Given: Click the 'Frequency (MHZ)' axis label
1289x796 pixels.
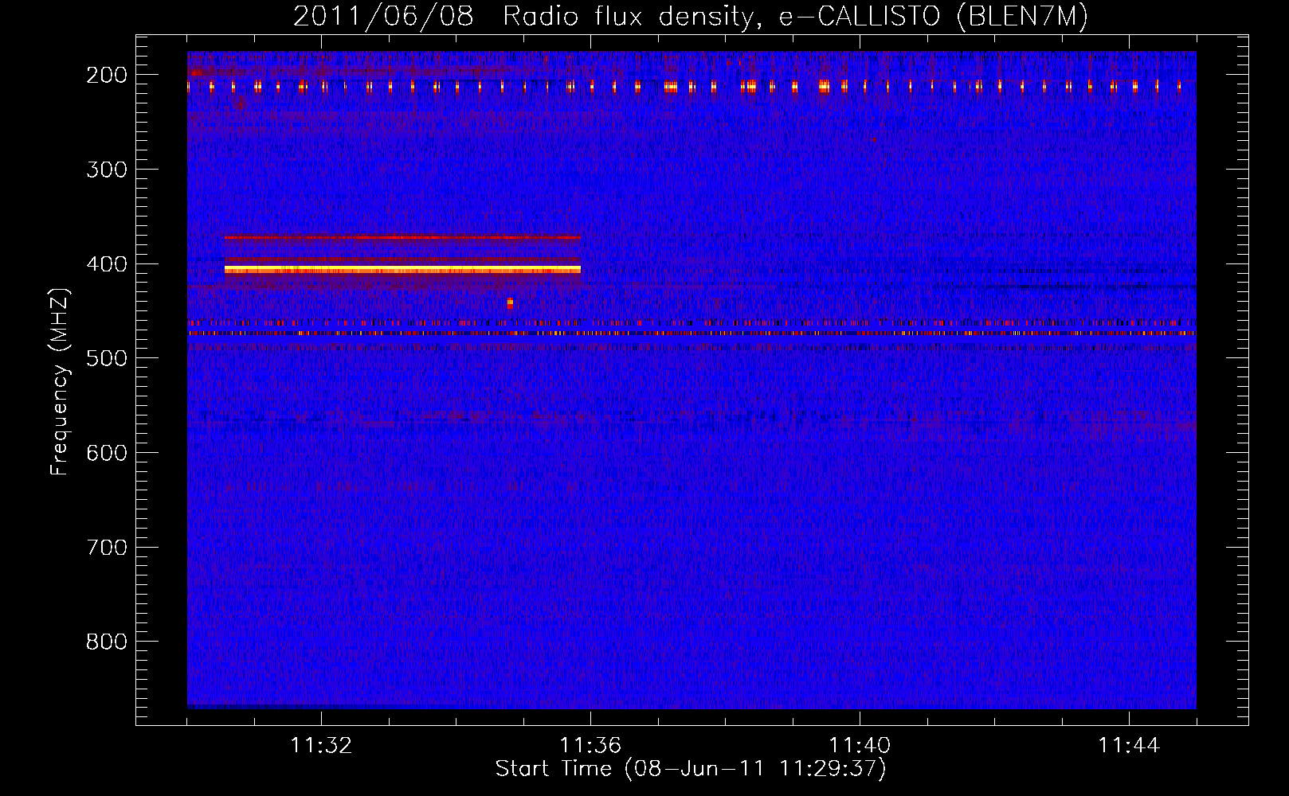Looking at the screenshot, I should (59, 382).
